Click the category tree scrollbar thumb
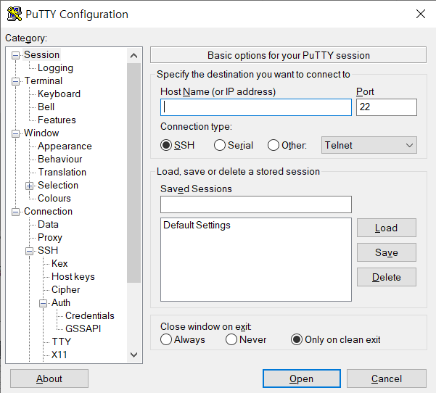The image size is (436, 393). pyautogui.click(x=133, y=173)
